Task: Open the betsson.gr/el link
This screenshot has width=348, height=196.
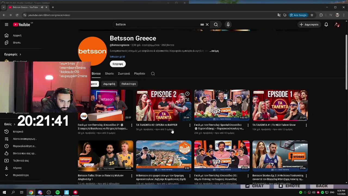Action: pyautogui.click(x=117, y=57)
